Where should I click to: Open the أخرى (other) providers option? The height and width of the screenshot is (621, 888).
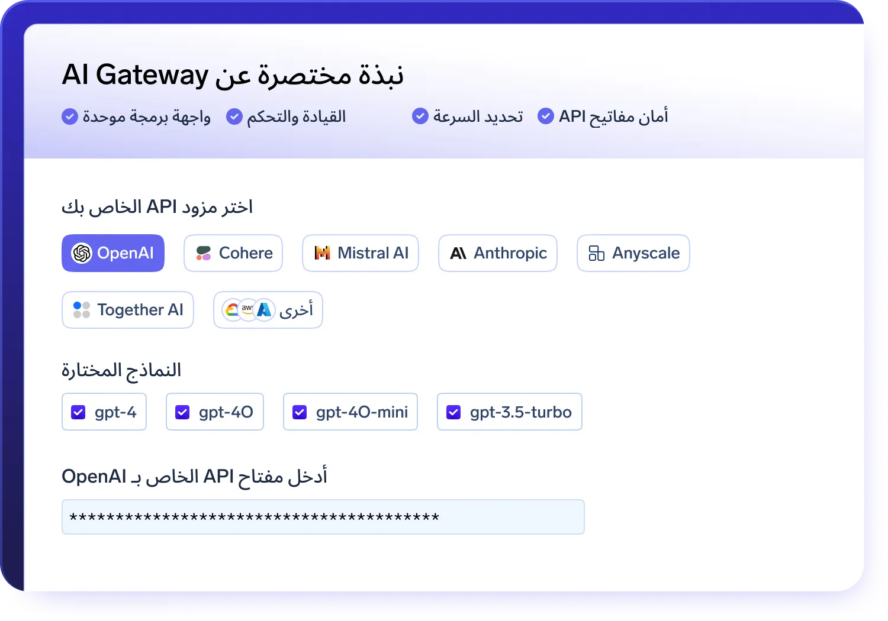pos(268,310)
